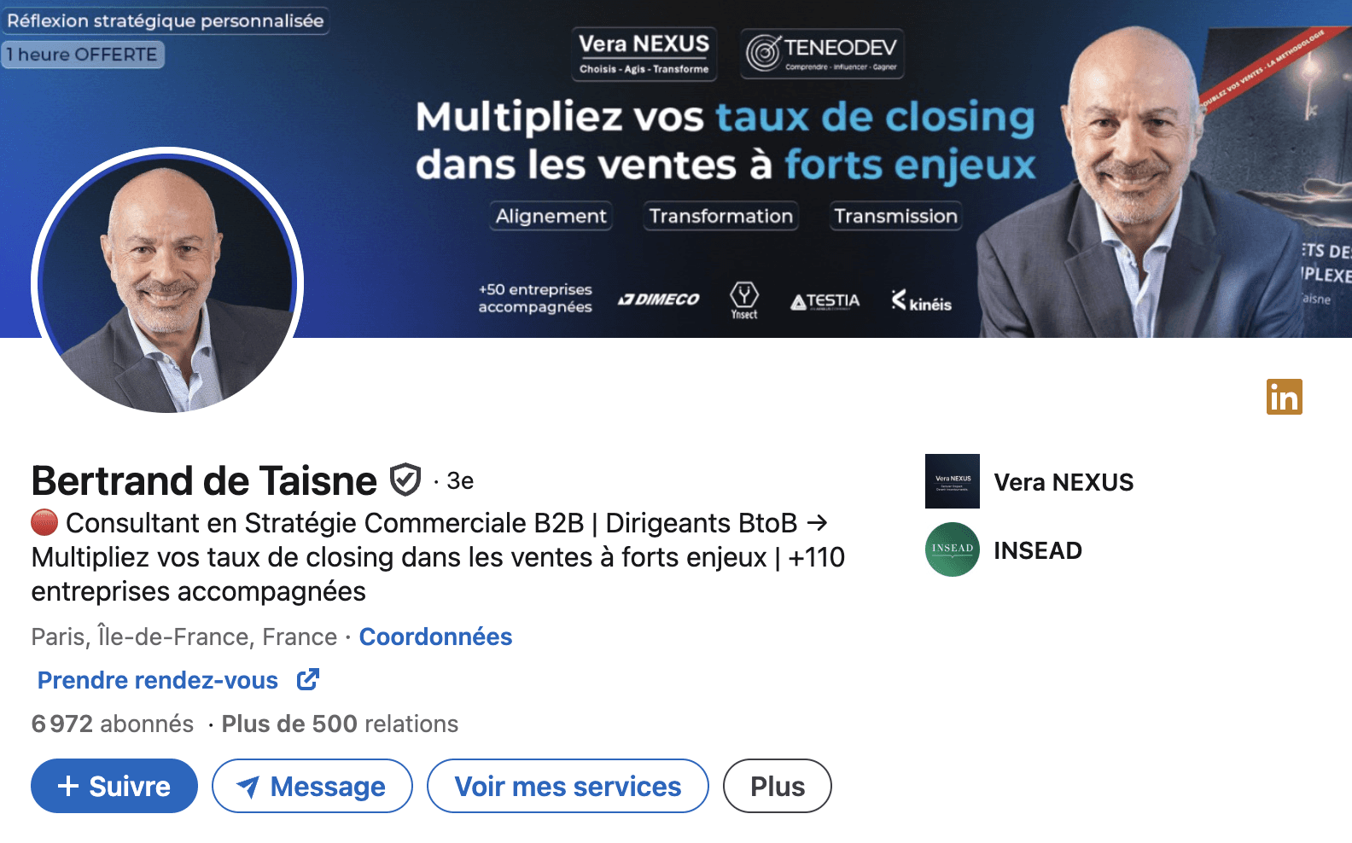This screenshot has height=843, width=1352.
Task: Click the Vera NEXUS company logo thumbnail
Action: (x=953, y=481)
